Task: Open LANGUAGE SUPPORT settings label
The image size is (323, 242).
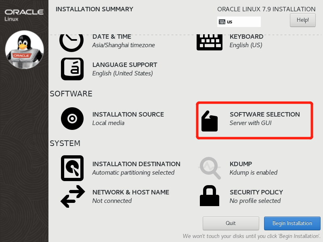Action: 125,65
